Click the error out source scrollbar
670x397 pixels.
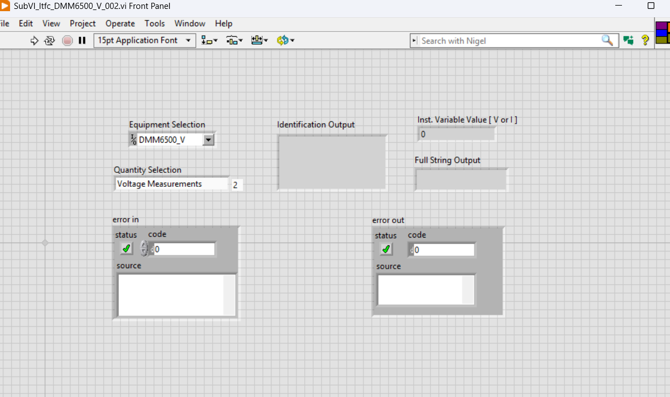coord(468,290)
